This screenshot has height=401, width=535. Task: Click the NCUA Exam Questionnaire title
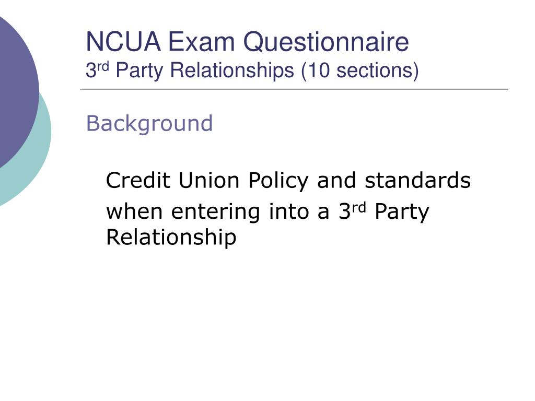[247, 42]
